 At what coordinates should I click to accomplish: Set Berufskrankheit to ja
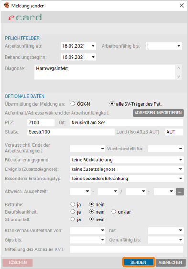(x=73, y=212)
